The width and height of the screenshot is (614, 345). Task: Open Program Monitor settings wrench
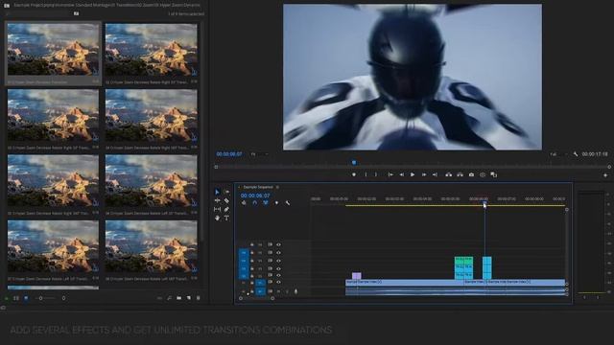point(576,154)
